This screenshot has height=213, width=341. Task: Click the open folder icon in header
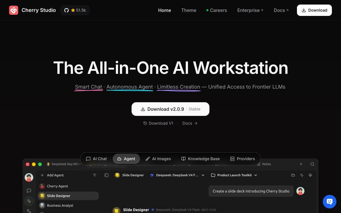[x=293, y=175]
